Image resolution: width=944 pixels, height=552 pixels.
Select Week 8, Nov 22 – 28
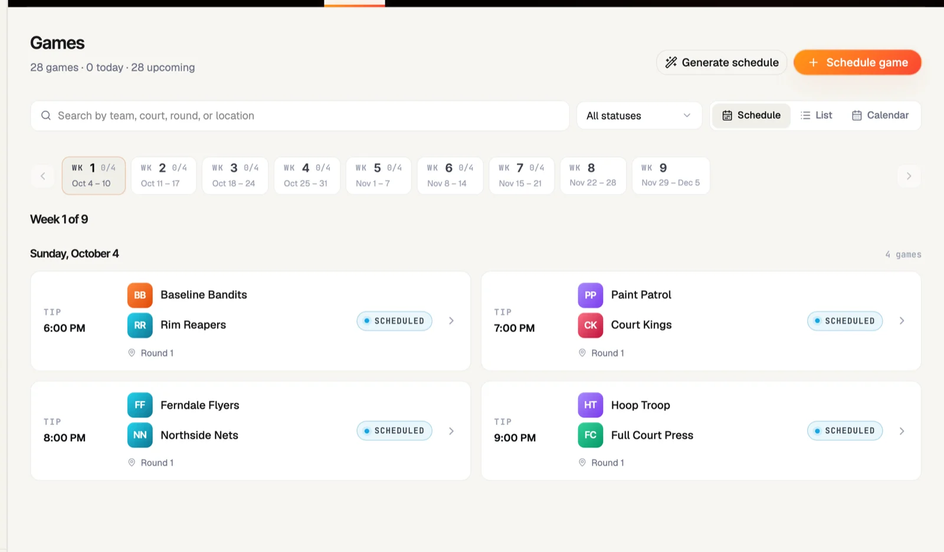point(593,175)
